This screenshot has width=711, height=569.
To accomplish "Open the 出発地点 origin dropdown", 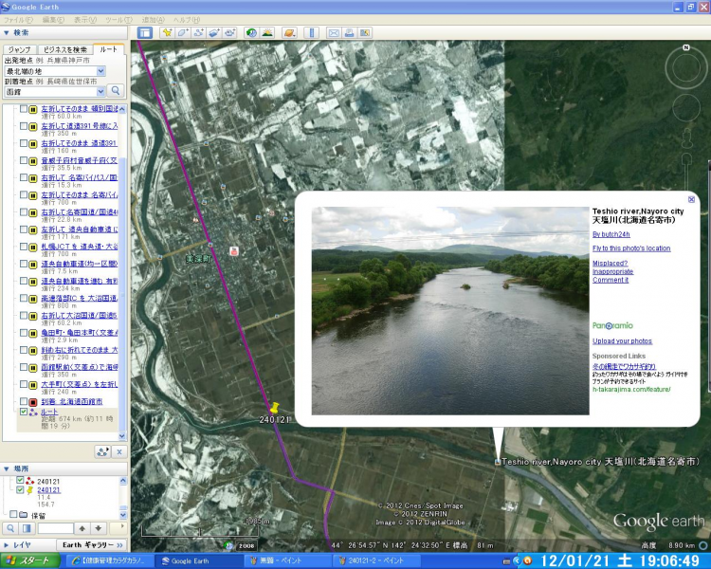I will 100,71.
